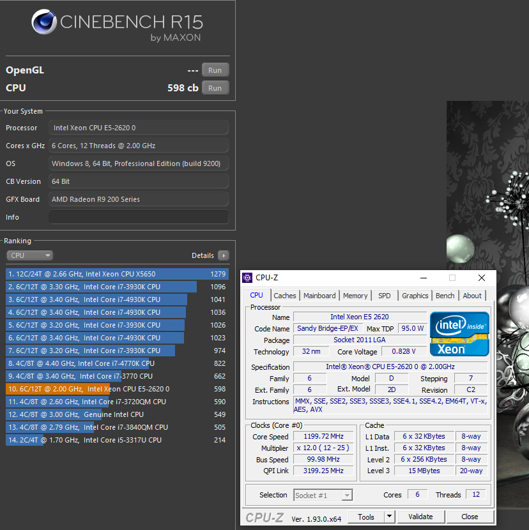Select the i7-3770 ranking entry
This screenshot has height=530, width=529.
(117, 376)
